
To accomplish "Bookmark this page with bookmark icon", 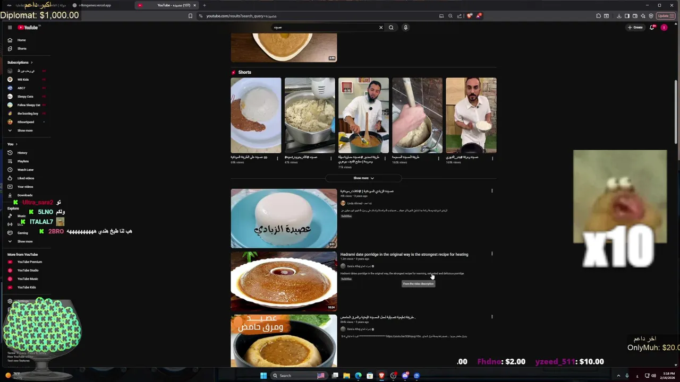I will (x=190, y=16).
